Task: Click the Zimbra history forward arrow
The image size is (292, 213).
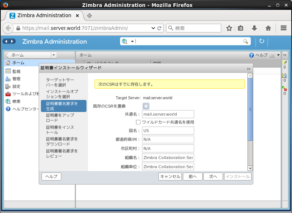Action: pos(12,41)
